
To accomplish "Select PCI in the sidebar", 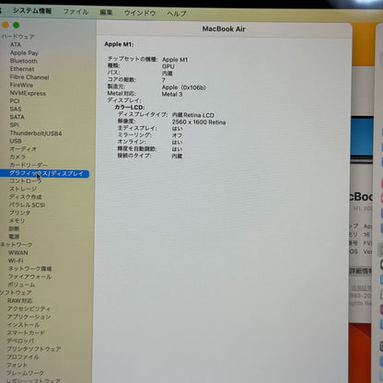I will 15,101.
